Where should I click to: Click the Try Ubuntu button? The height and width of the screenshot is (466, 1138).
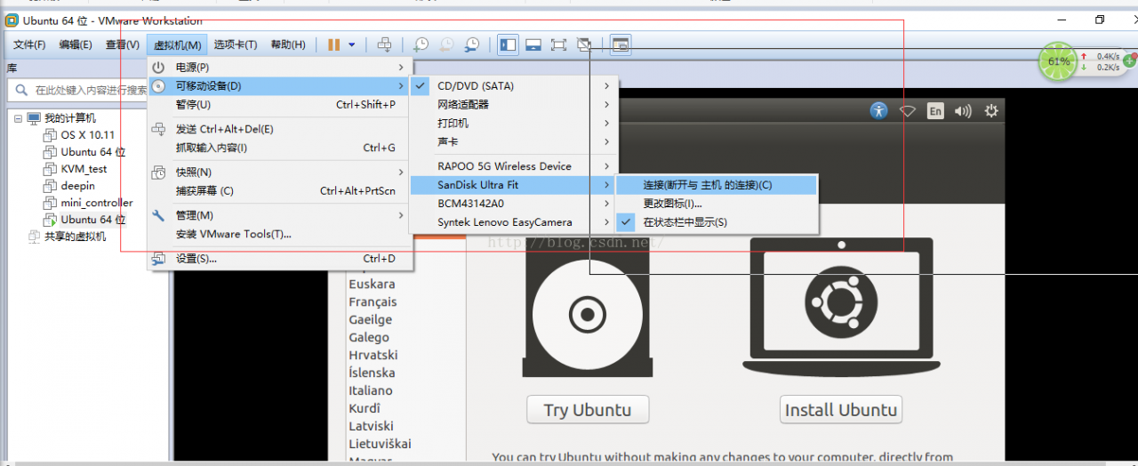[x=587, y=410]
